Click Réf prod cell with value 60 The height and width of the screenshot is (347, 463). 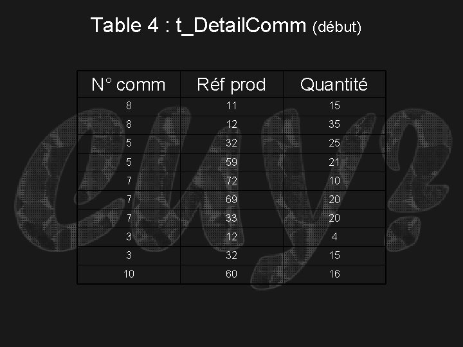coord(232,274)
